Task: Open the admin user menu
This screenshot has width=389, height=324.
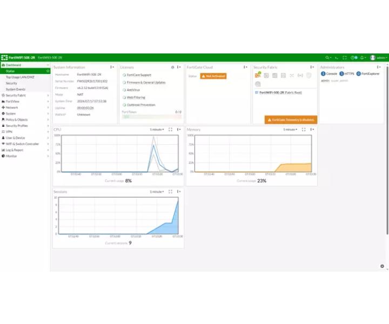Action: 379,58
